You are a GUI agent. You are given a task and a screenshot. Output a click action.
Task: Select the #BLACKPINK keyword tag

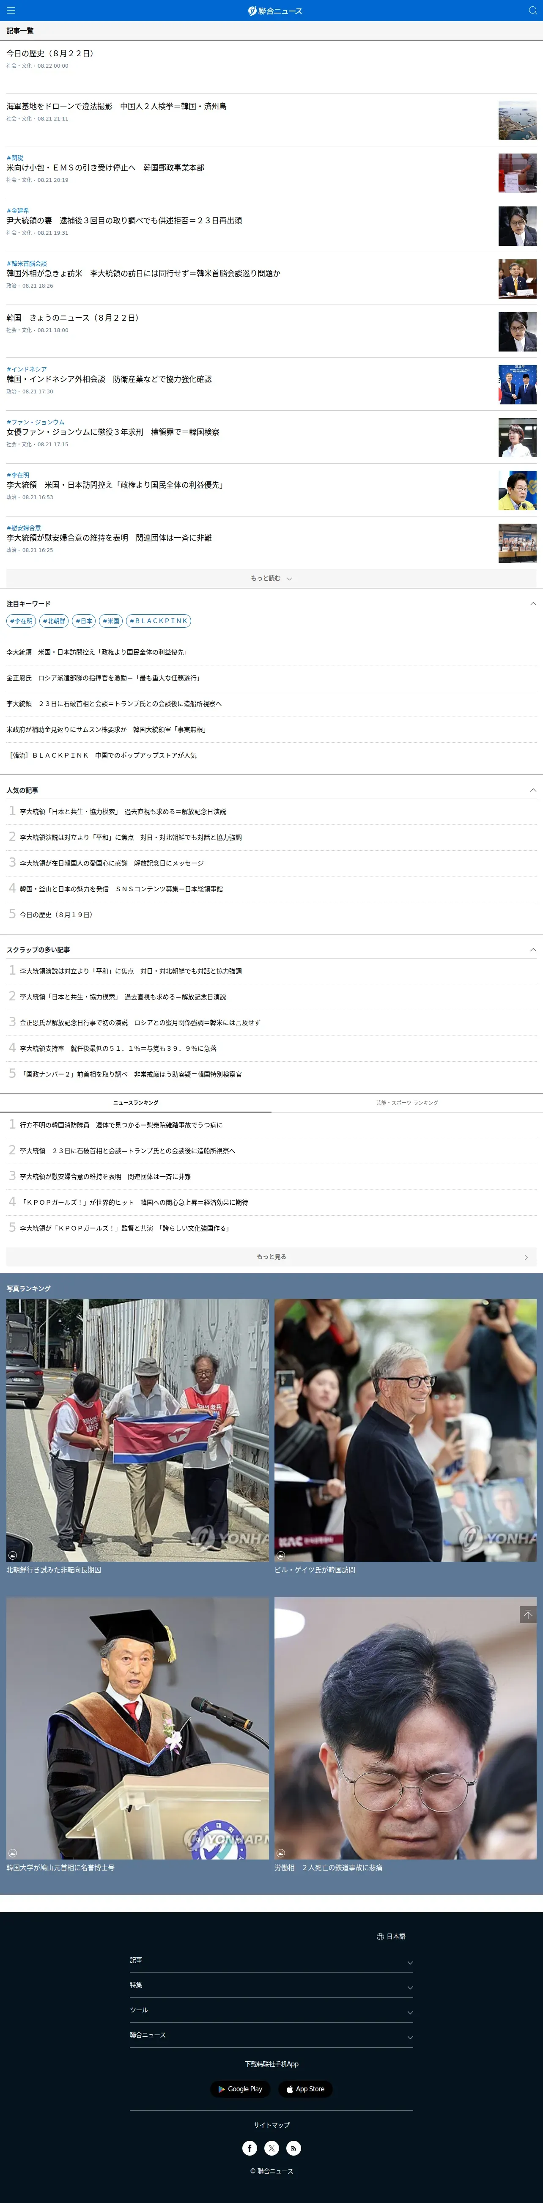pos(158,621)
